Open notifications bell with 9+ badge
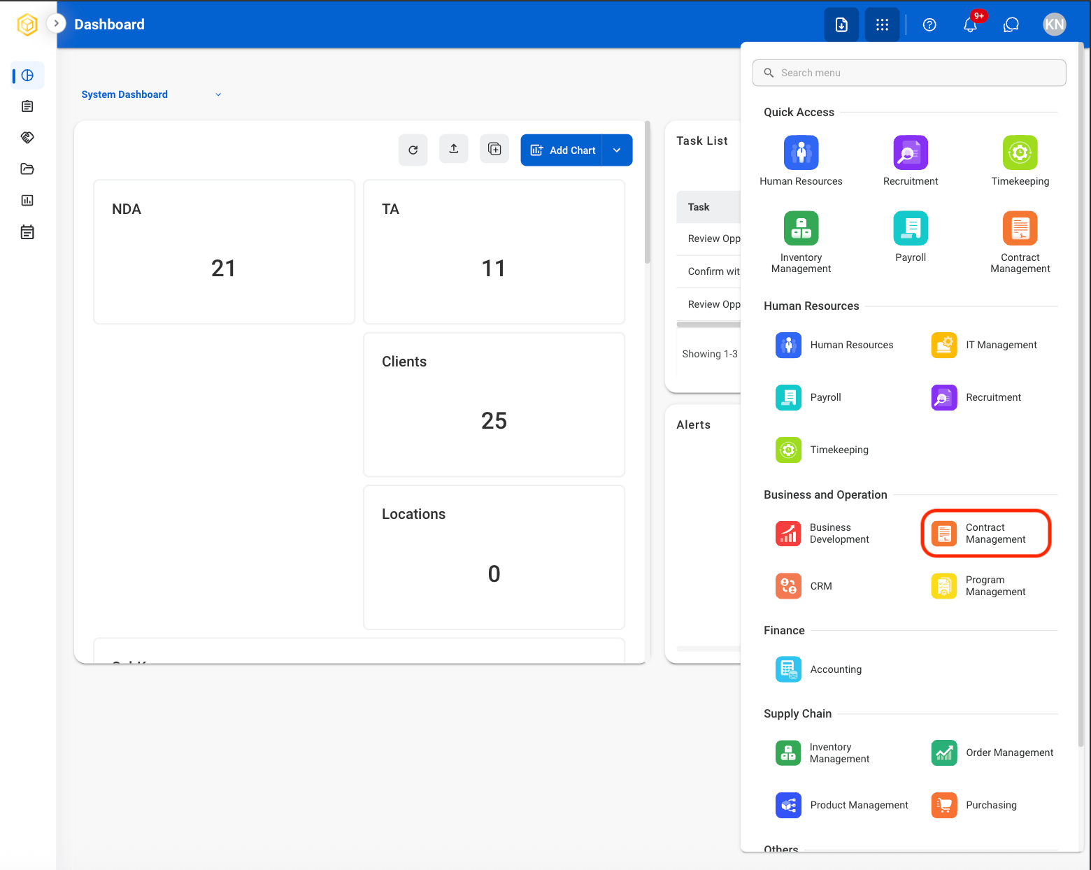This screenshot has width=1091, height=870. [971, 24]
